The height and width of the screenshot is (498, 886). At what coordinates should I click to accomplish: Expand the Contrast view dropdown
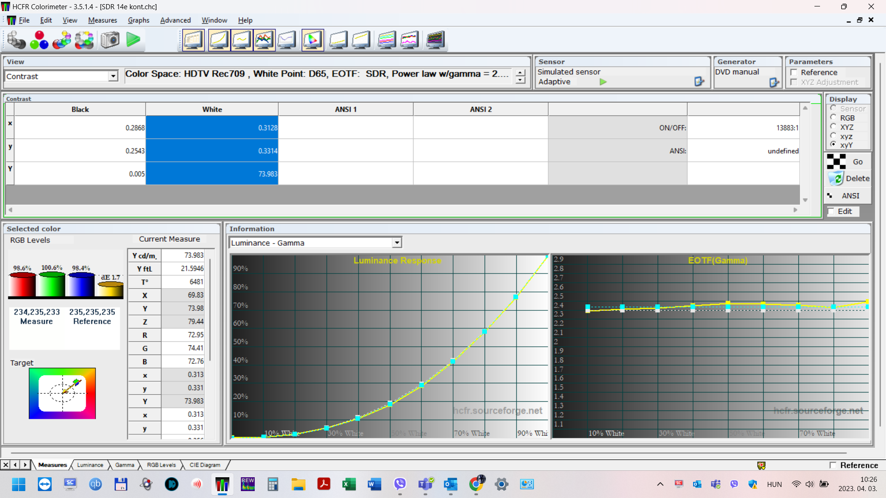(113, 77)
